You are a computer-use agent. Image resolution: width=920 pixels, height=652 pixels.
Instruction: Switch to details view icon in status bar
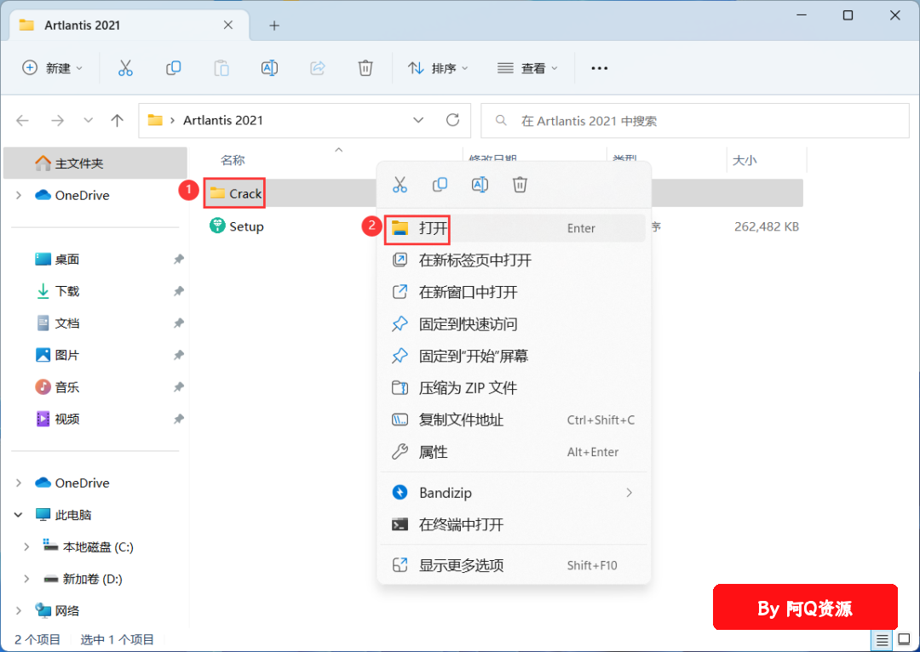click(882, 640)
